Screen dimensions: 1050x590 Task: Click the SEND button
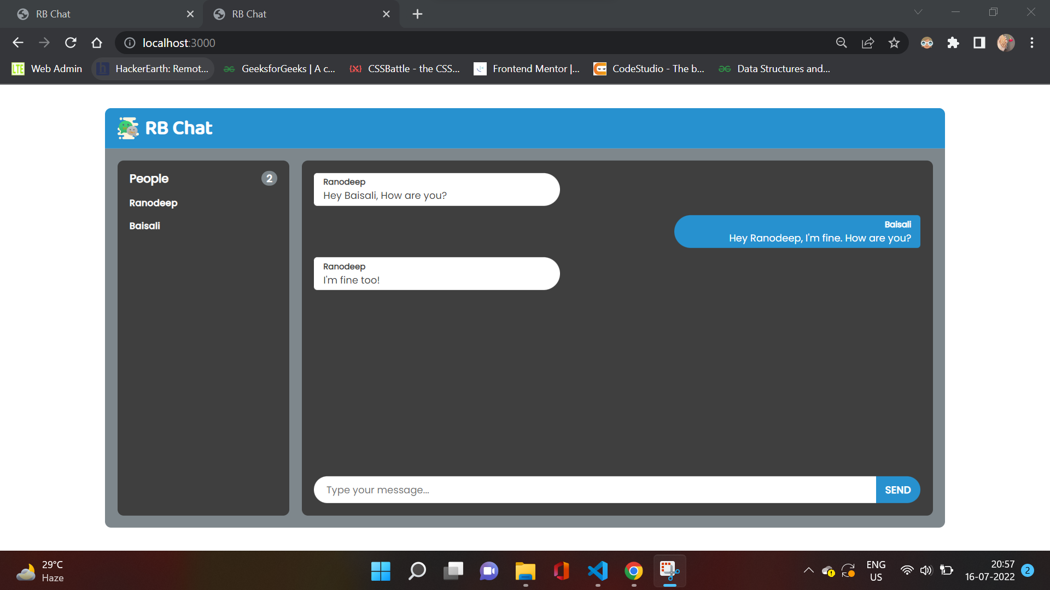pyautogui.click(x=897, y=489)
